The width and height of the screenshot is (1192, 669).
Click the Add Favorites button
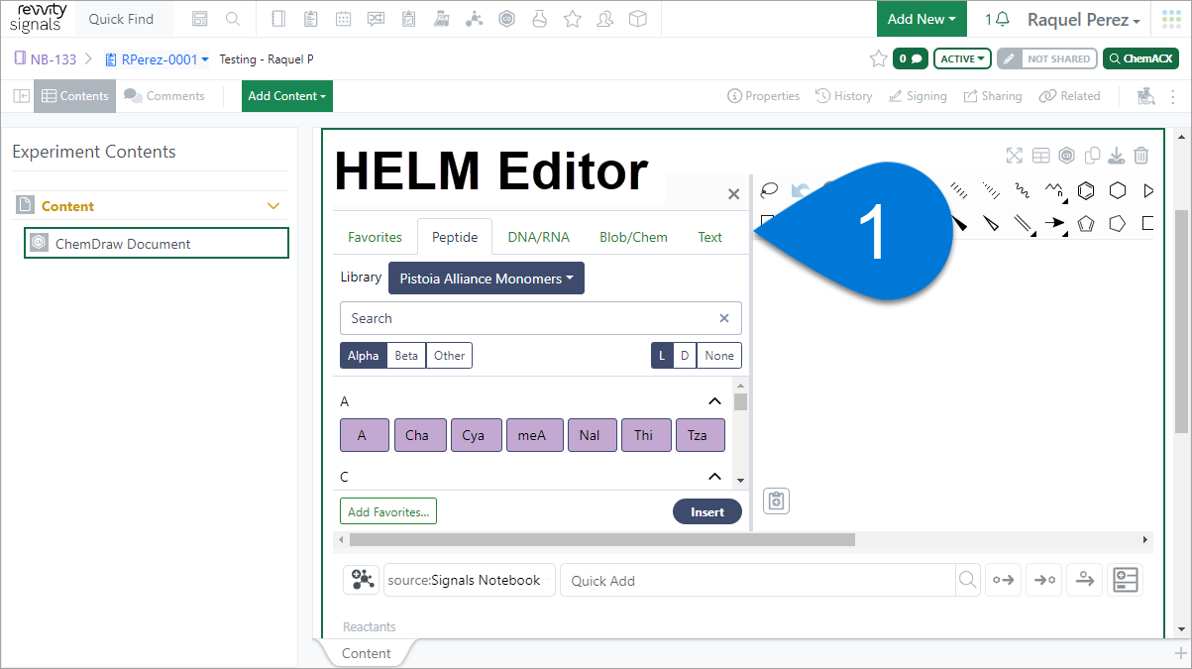tap(388, 511)
